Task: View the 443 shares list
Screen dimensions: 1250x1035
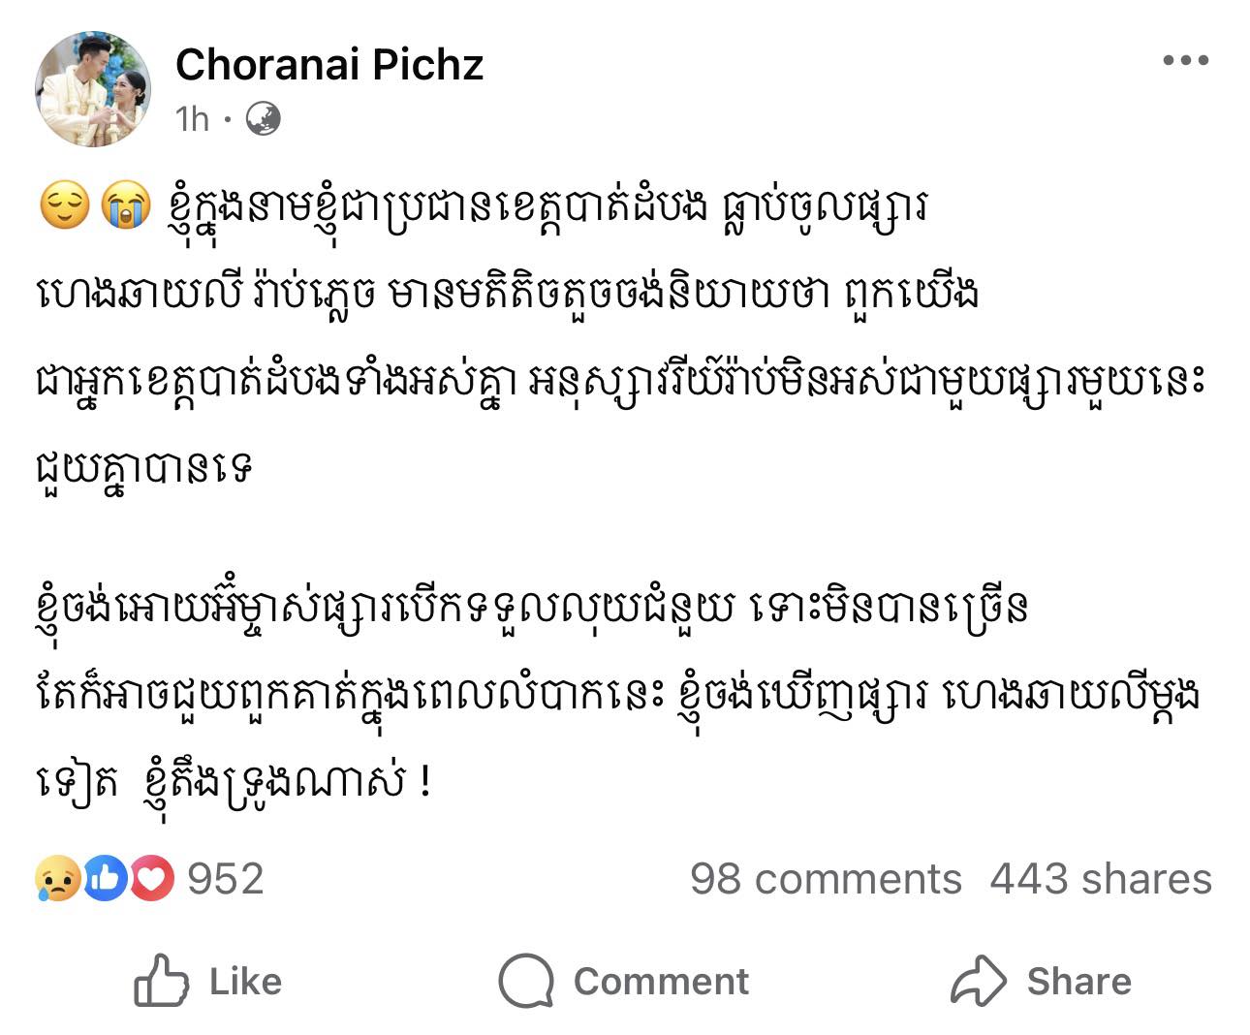Action: (1101, 879)
